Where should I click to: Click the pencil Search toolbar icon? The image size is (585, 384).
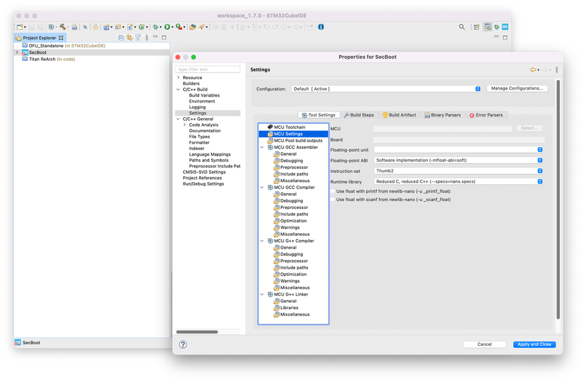pos(201,27)
